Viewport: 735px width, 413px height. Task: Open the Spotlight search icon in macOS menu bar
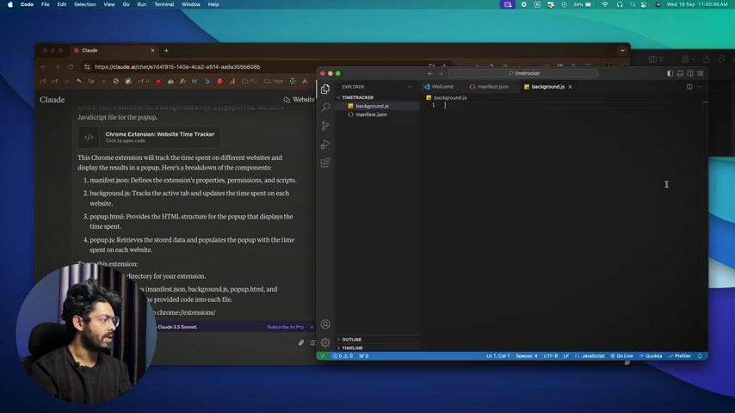tap(633, 4)
